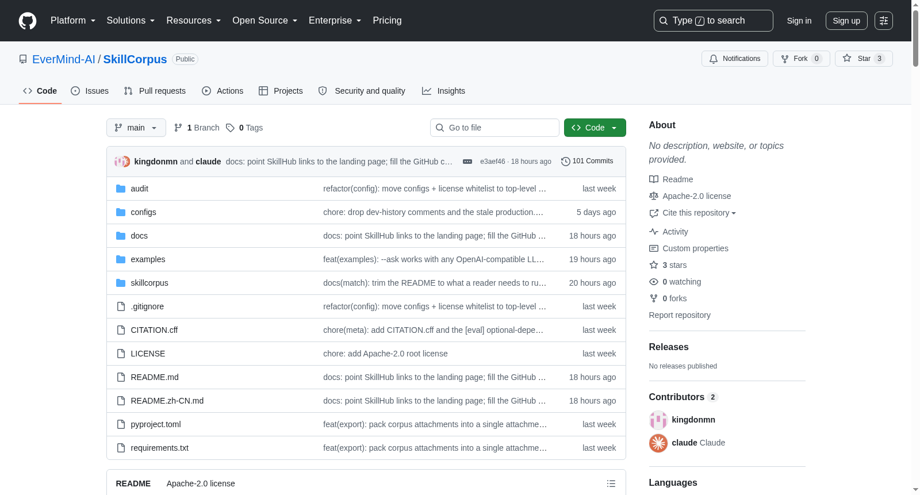Click the README.md file icon

tap(121, 377)
